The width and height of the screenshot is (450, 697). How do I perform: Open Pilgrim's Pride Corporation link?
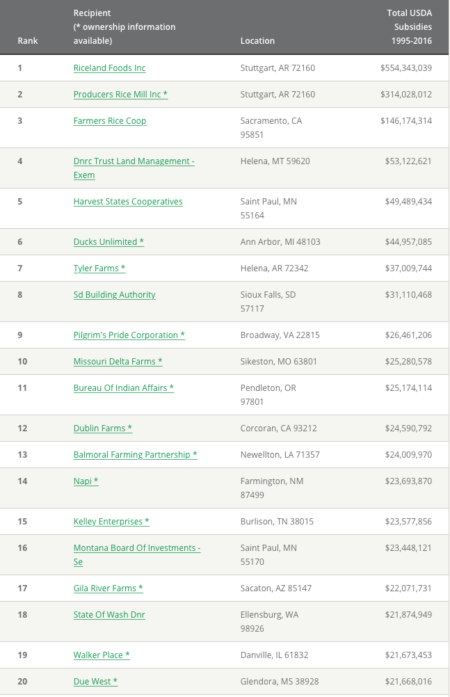[x=129, y=335]
